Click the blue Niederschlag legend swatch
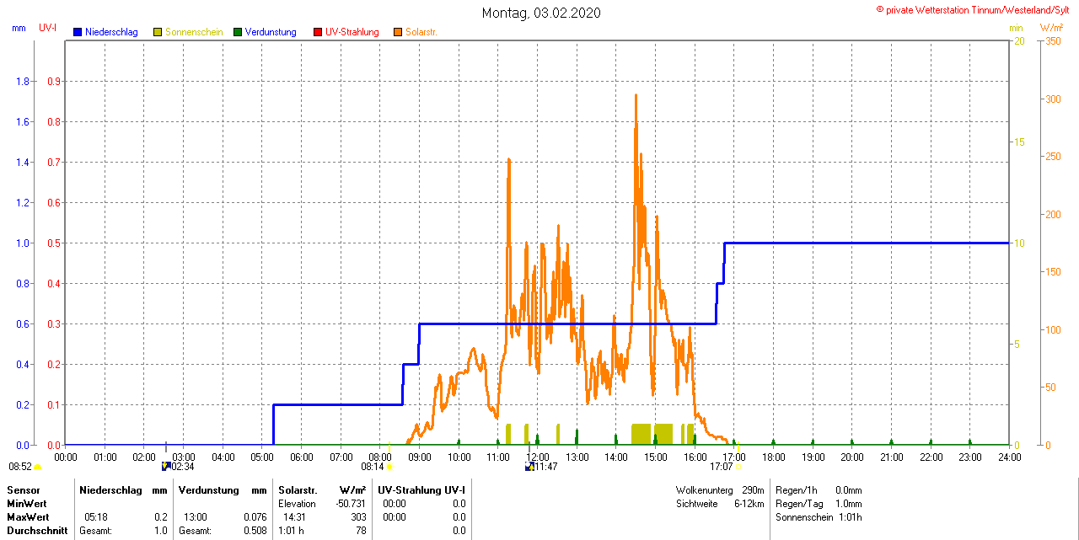The height and width of the screenshot is (540, 1079). tap(78, 32)
